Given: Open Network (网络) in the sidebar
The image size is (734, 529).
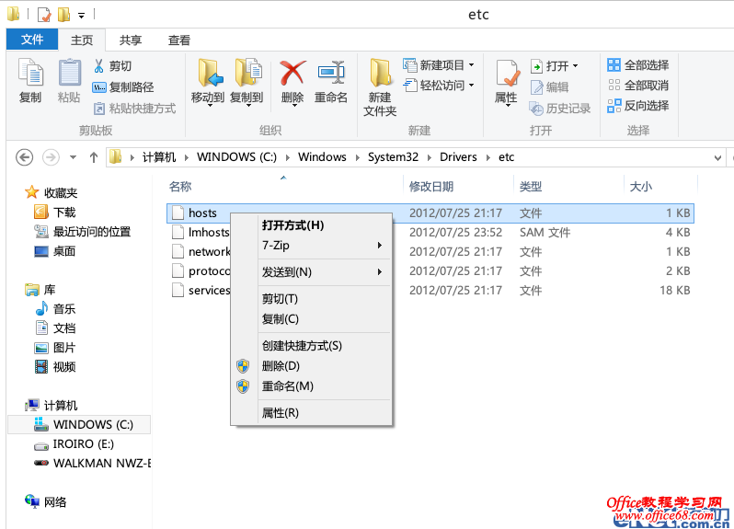Looking at the screenshot, I should (45, 501).
